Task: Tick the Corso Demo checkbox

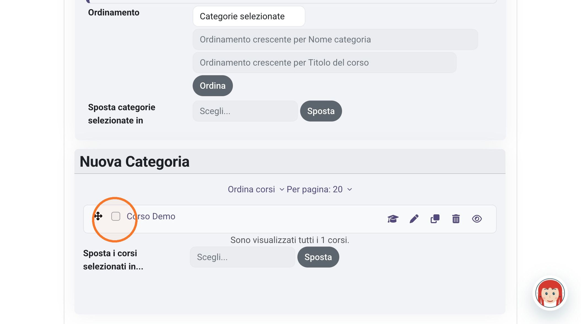Action: (x=116, y=216)
